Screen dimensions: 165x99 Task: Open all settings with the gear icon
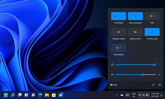click(x=160, y=85)
